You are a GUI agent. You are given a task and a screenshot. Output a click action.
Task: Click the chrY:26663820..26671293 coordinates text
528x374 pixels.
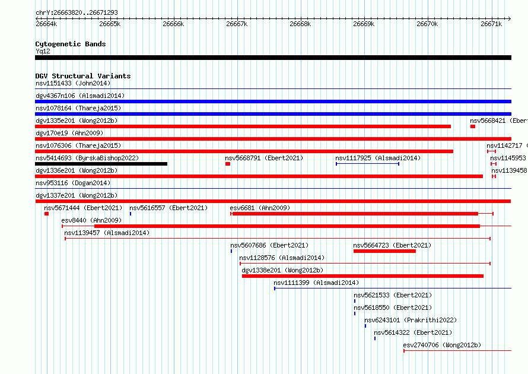tap(77, 13)
